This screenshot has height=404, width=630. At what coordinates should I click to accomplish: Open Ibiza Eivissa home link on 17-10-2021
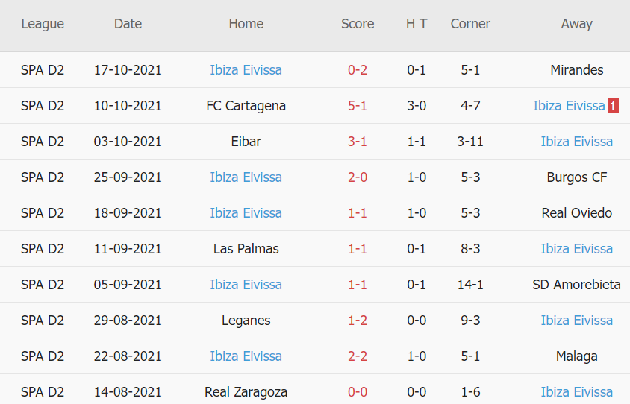click(246, 70)
